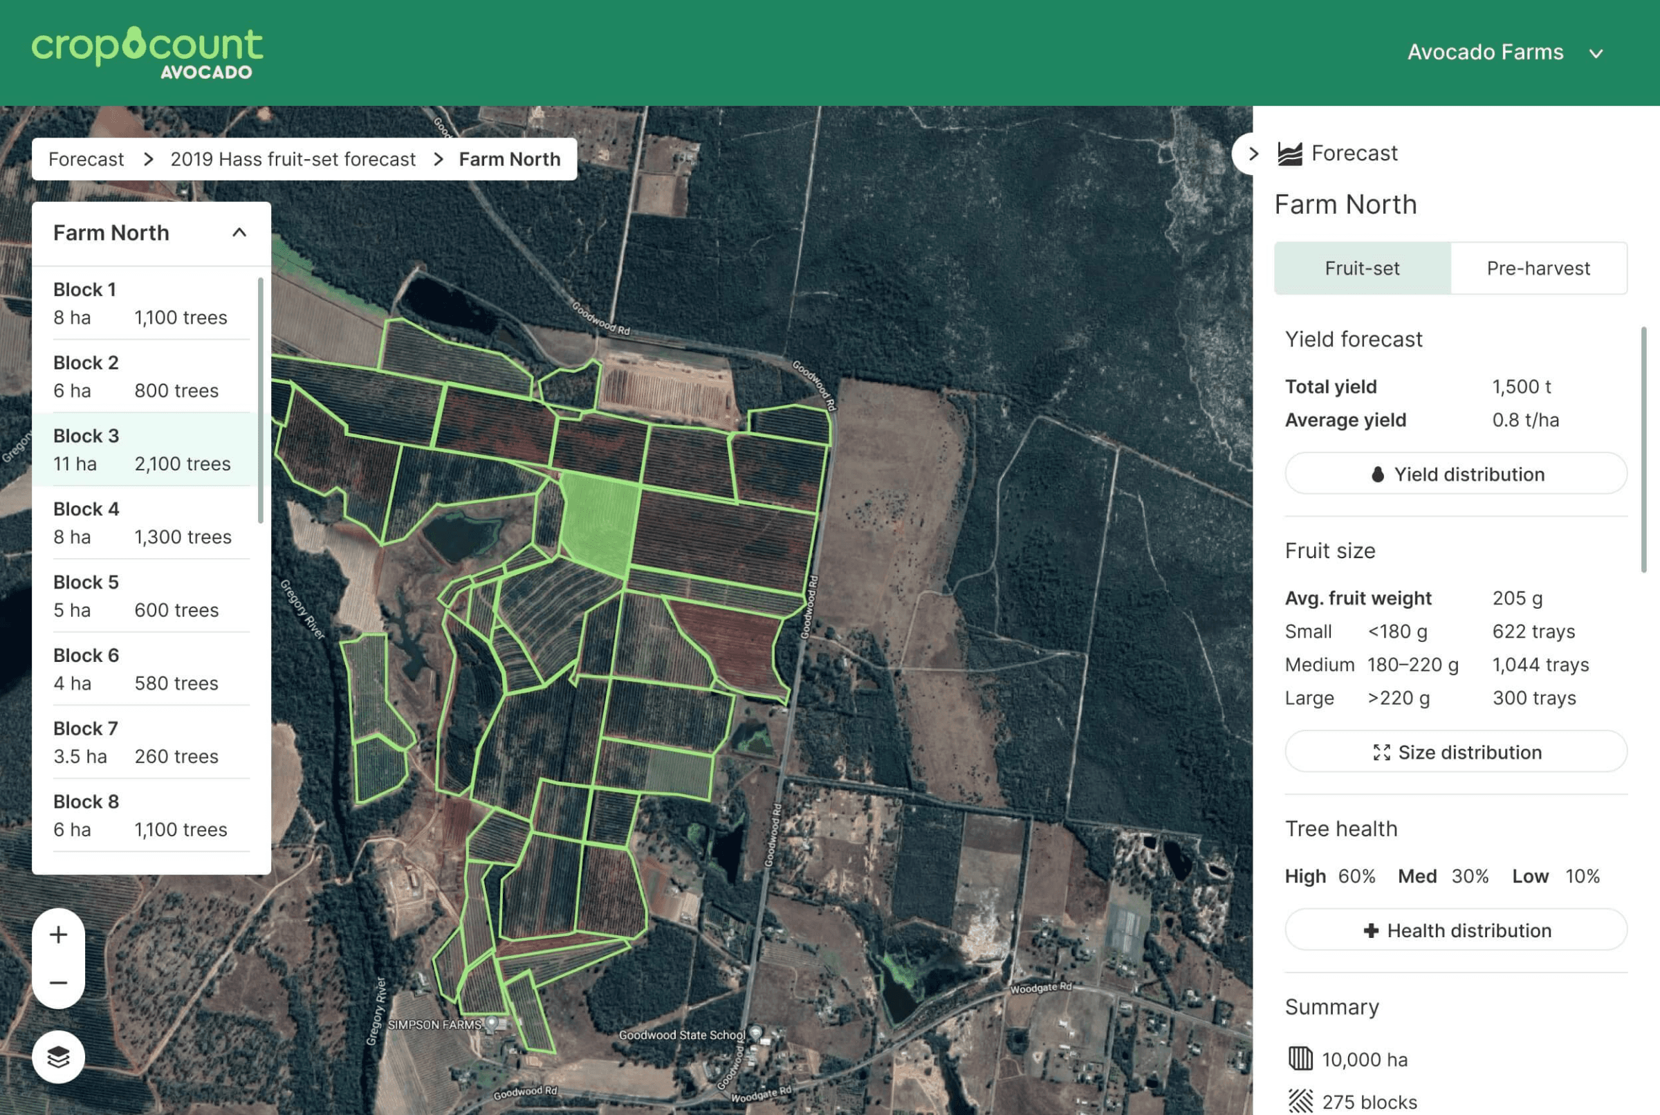Open the map layers icon button
This screenshot has width=1660, height=1115.
58,1057
